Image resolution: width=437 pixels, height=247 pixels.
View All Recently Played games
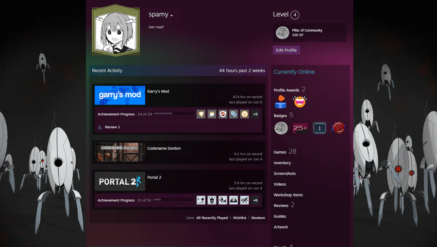(212, 218)
